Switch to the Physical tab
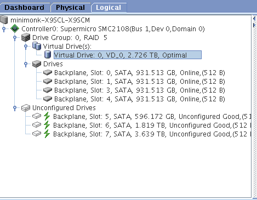Viewport: 257px width, 200px height. pyautogui.click(x=70, y=8)
